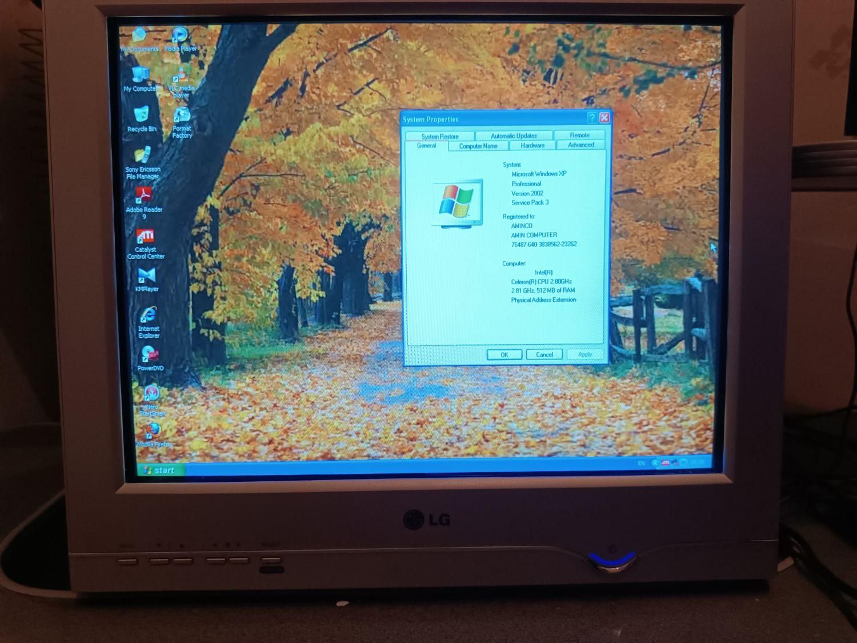Image resolution: width=857 pixels, height=643 pixels.
Task: Select the Mozilla Firefox shortcut
Action: (x=154, y=435)
